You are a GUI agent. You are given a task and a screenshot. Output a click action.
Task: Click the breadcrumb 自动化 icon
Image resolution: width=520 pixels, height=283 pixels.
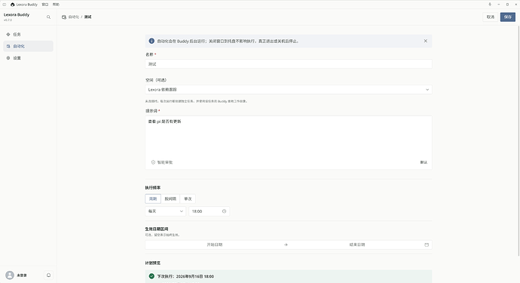(64, 17)
